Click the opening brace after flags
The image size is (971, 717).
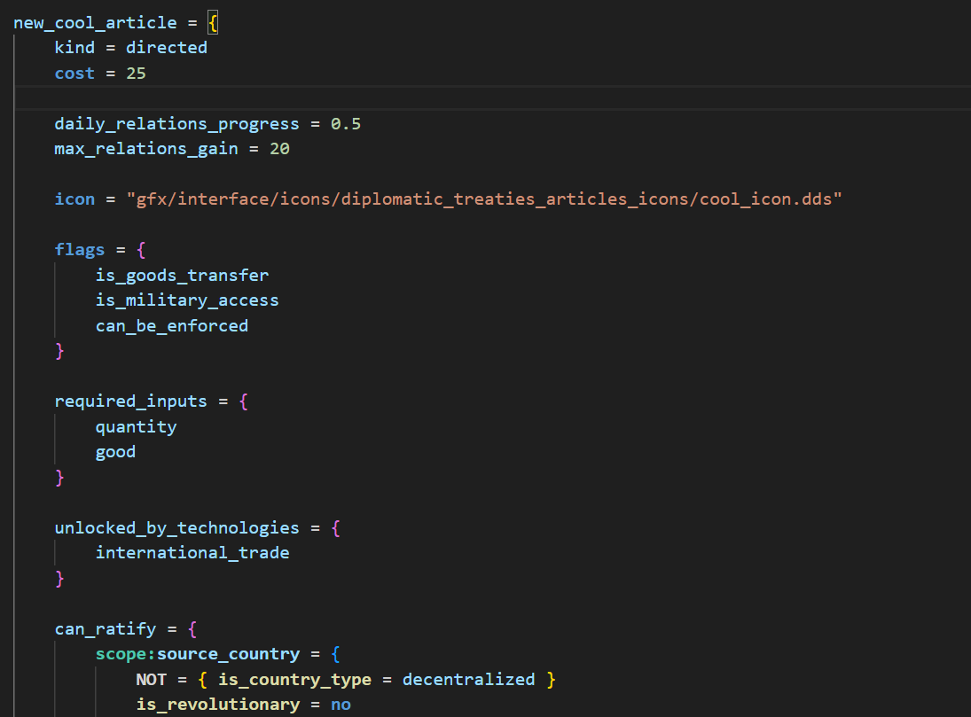pyautogui.click(x=141, y=250)
